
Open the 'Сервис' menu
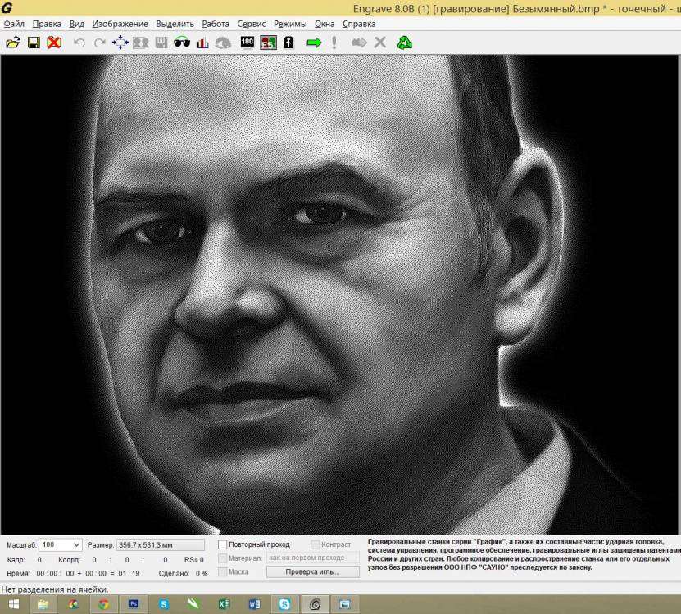pyautogui.click(x=251, y=24)
